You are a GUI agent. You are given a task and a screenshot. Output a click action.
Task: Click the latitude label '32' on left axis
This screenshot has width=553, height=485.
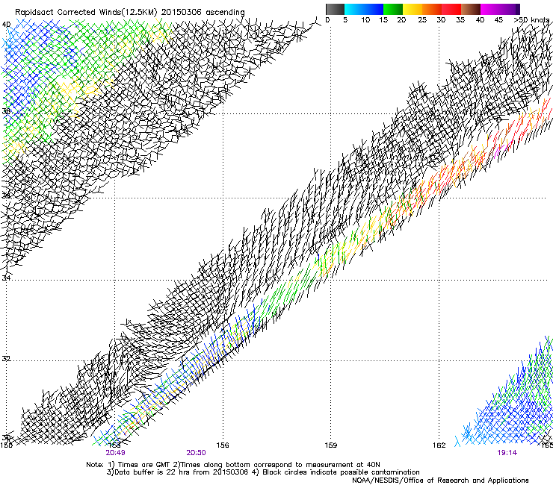(6, 359)
